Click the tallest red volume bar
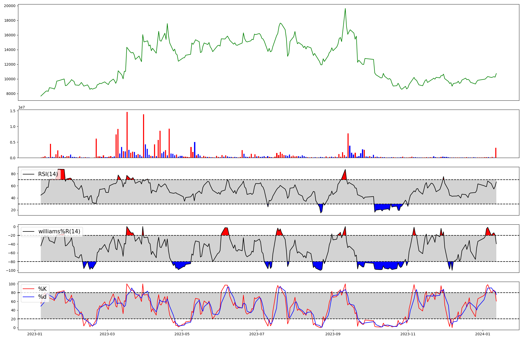 127,135
